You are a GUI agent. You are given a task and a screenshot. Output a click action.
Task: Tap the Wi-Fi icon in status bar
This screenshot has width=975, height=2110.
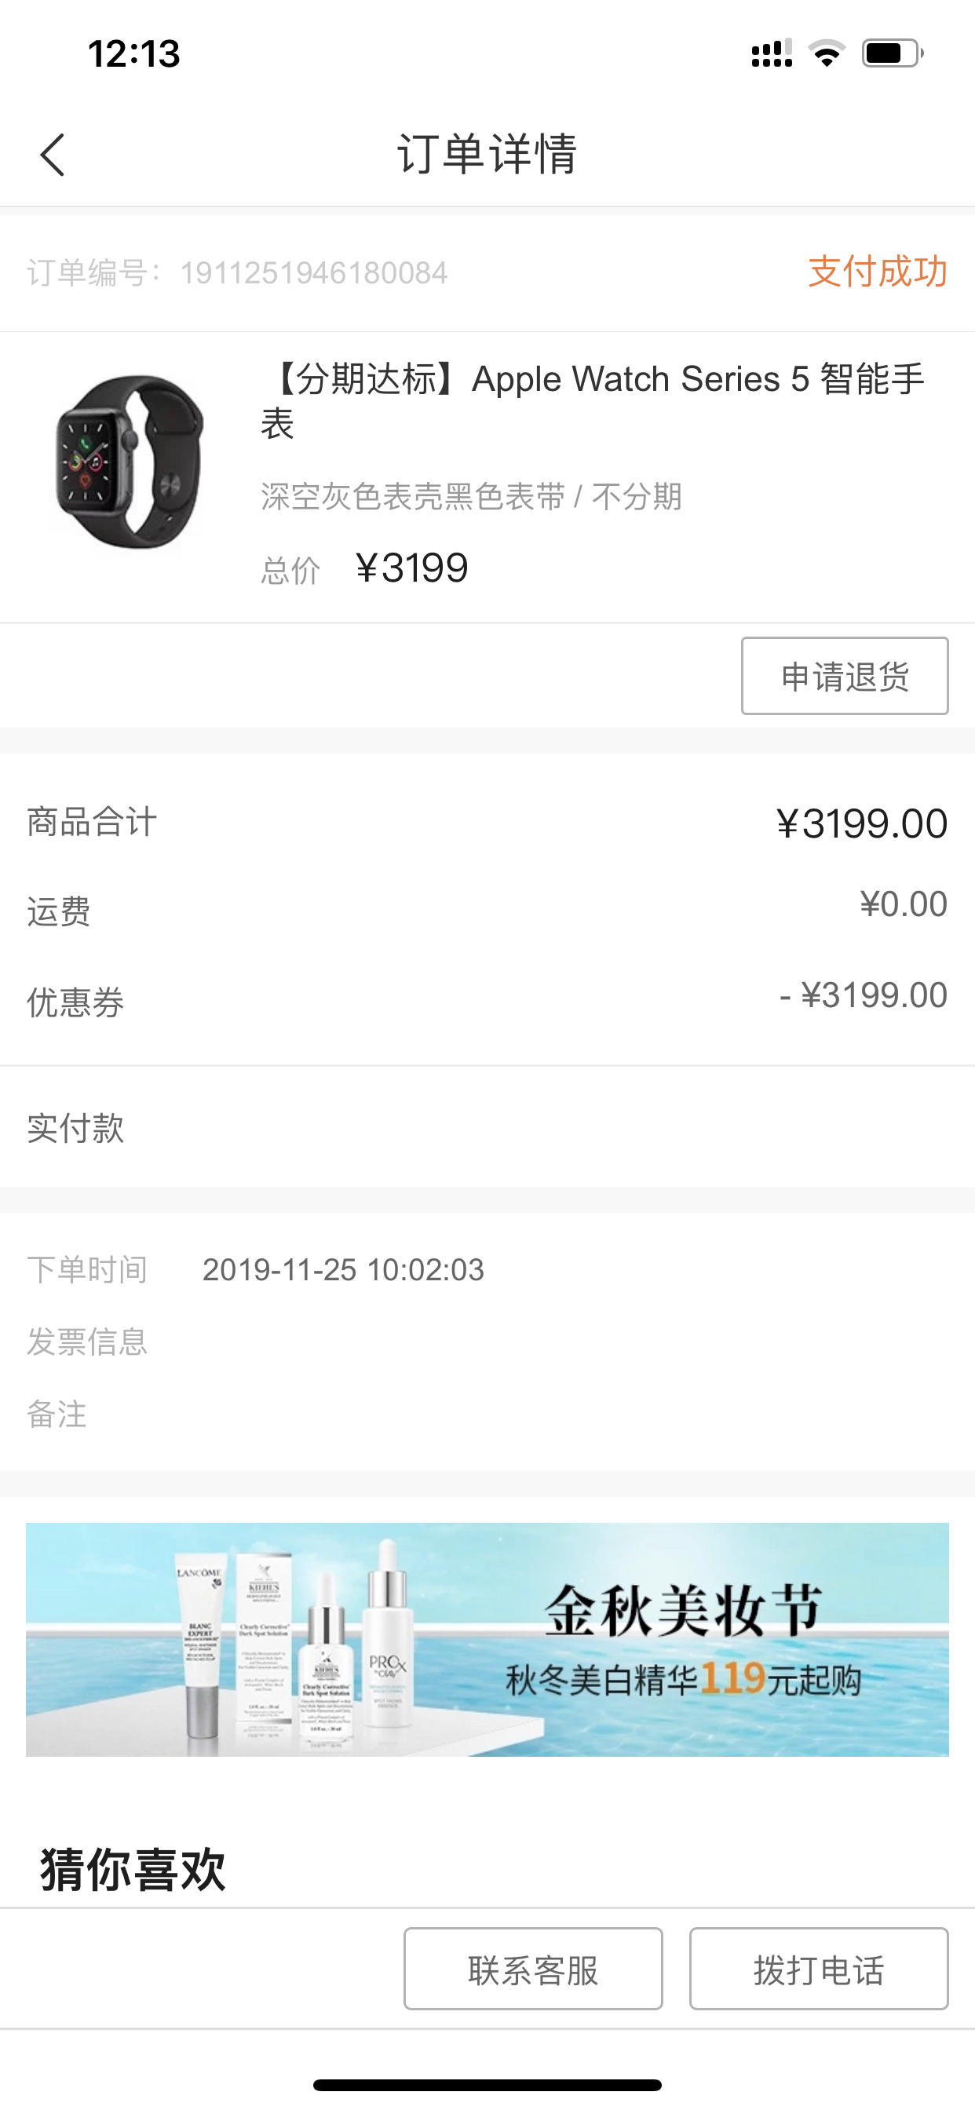[x=826, y=54]
